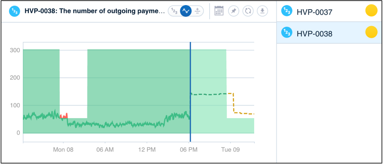Screen dimensions: 383x164
Task: Click the yellow status indicator for HVP-0038
Action: (x=371, y=32)
